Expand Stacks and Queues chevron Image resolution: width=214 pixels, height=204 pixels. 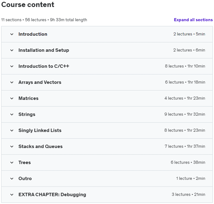(x=12, y=147)
